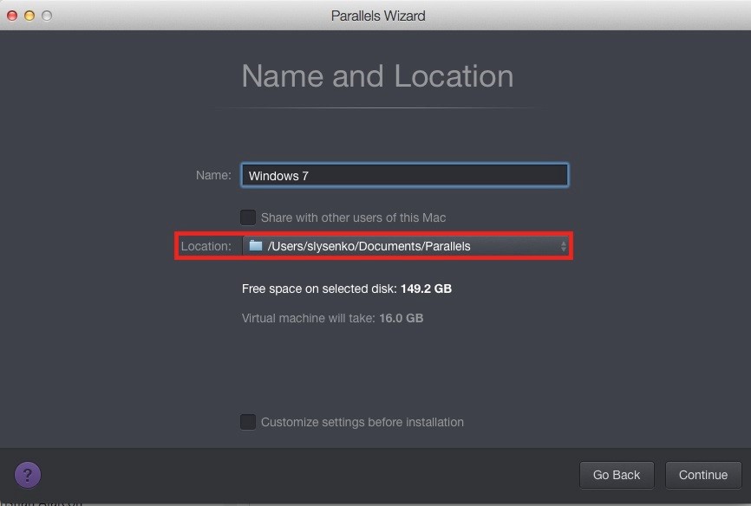Click the virtual machine size 16.0 GB

pyautogui.click(x=401, y=318)
